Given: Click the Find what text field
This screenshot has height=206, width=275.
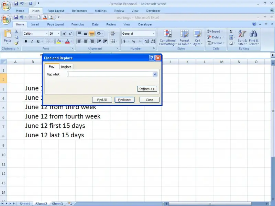Looking at the screenshot, I should click(x=110, y=74).
